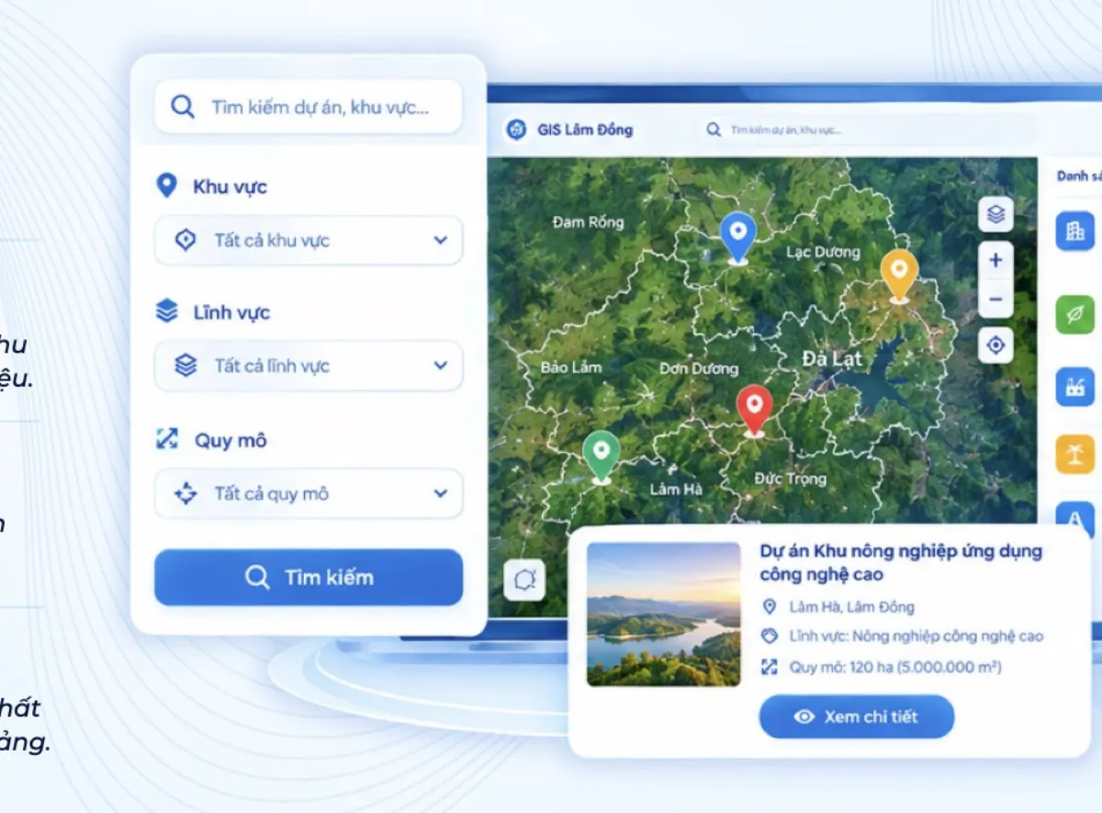Click the scale icon beside Quy mô: 120 ha
The image size is (1102, 813).
click(x=770, y=667)
